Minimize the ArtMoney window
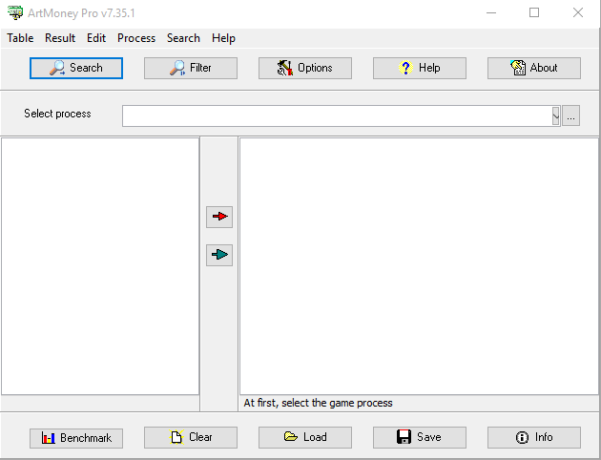Viewport: 601px width, 460px height. (491, 13)
